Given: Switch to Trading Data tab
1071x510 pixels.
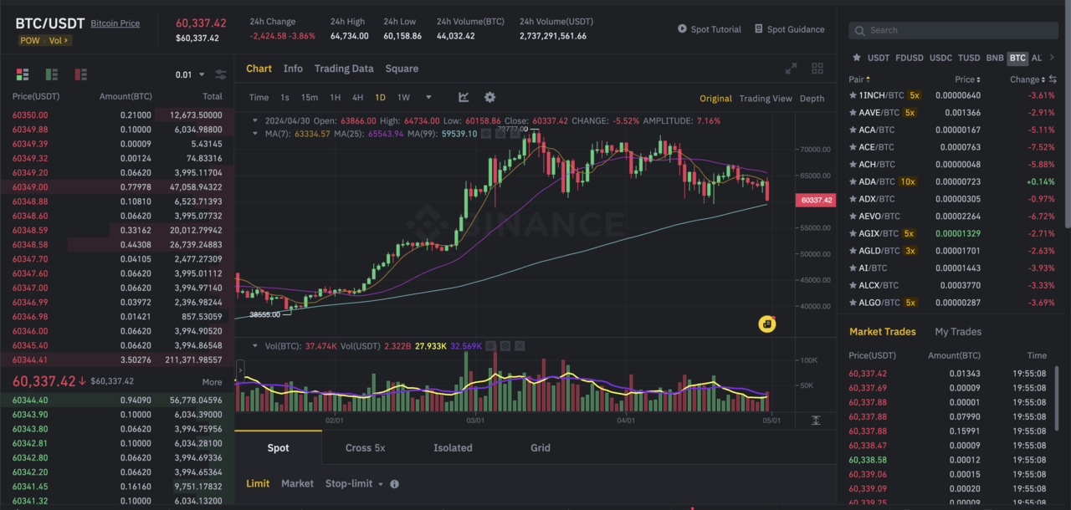Looking at the screenshot, I should [x=343, y=69].
